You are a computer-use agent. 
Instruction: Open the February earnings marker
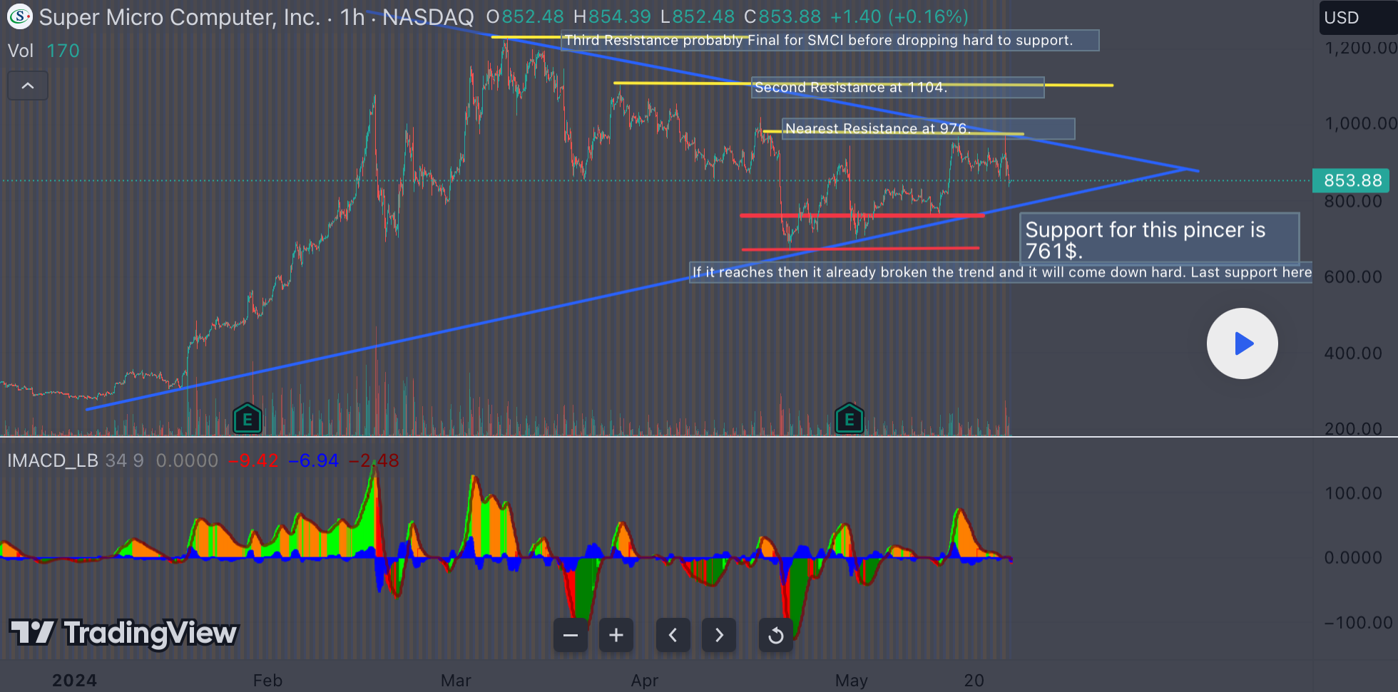pos(248,418)
